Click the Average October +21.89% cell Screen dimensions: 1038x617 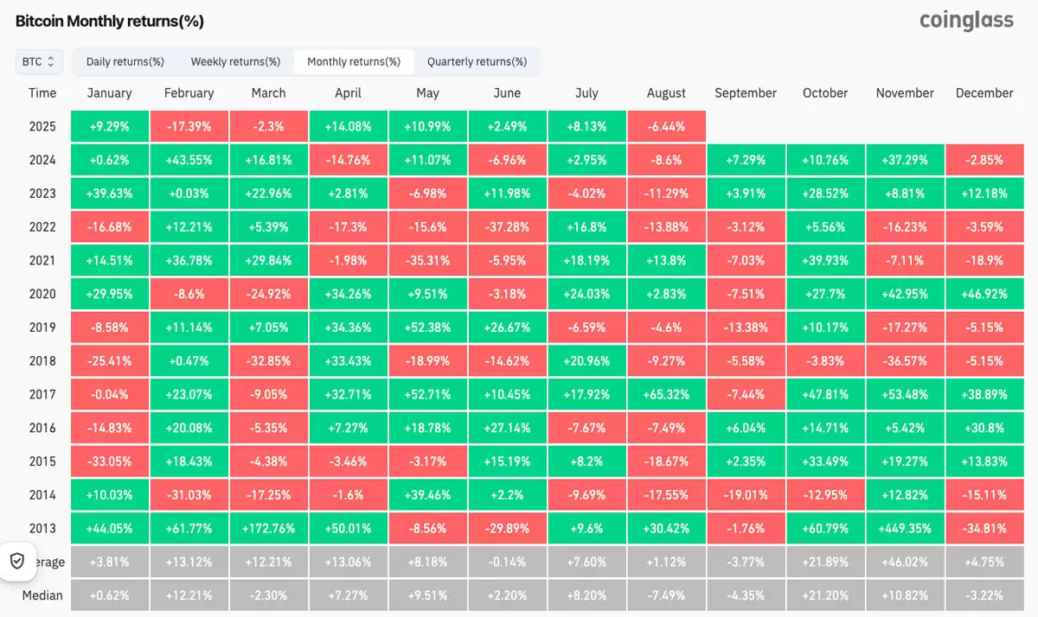click(825, 561)
